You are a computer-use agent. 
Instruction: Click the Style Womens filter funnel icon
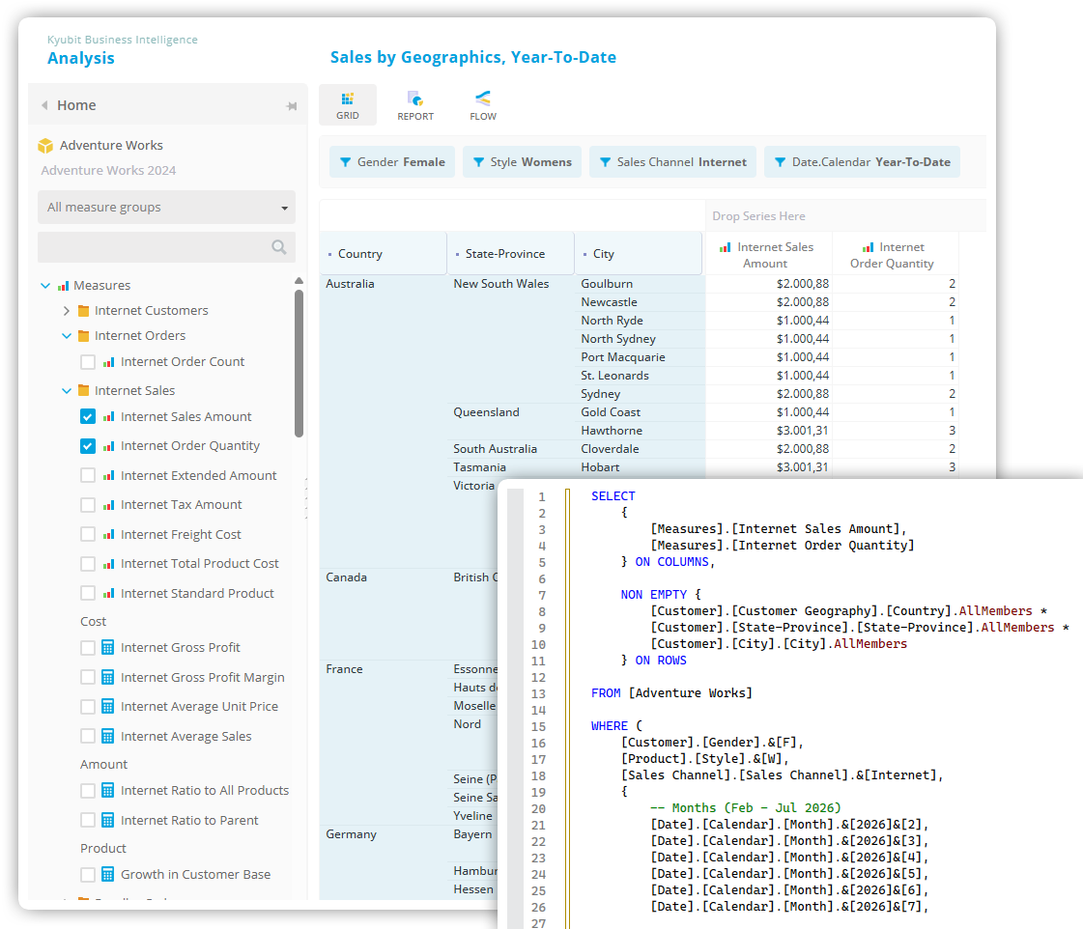point(478,162)
